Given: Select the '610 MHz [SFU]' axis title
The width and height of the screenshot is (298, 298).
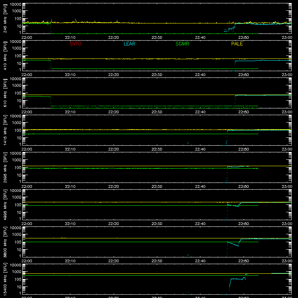Looking at the screenshot, I should click(x=5, y=93).
